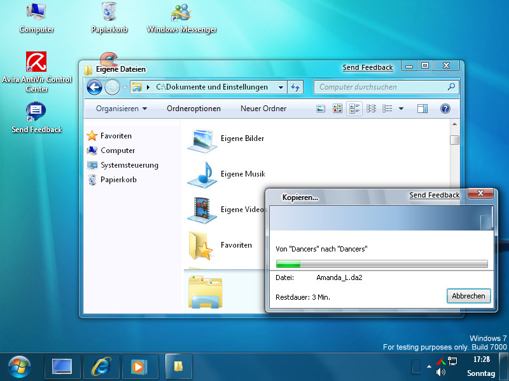Launch Internet Explorer from the taskbar
The width and height of the screenshot is (509, 381).
point(101,367)
